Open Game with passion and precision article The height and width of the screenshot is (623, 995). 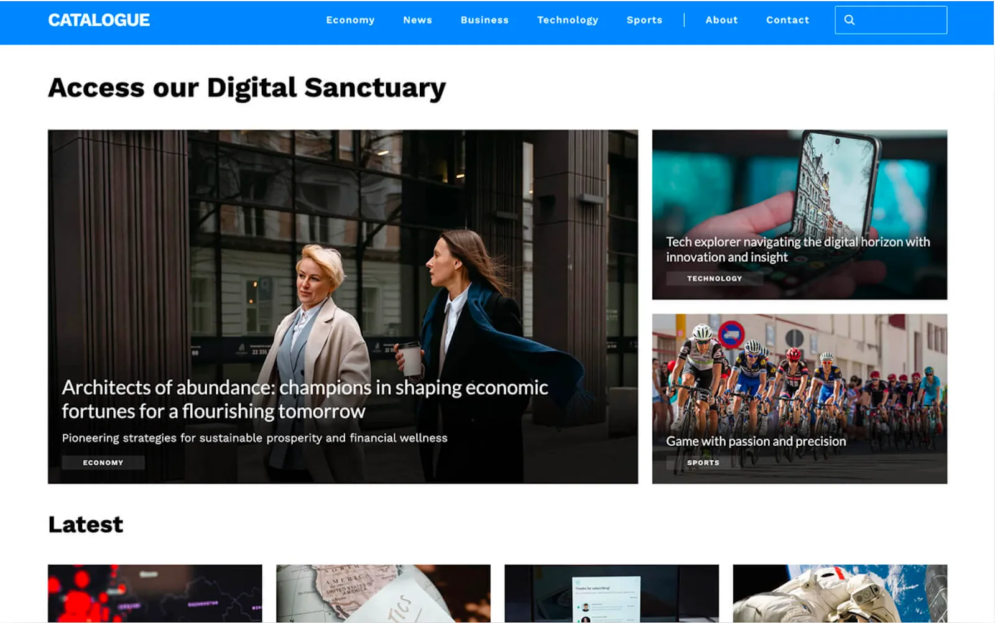tap(756, 441)
